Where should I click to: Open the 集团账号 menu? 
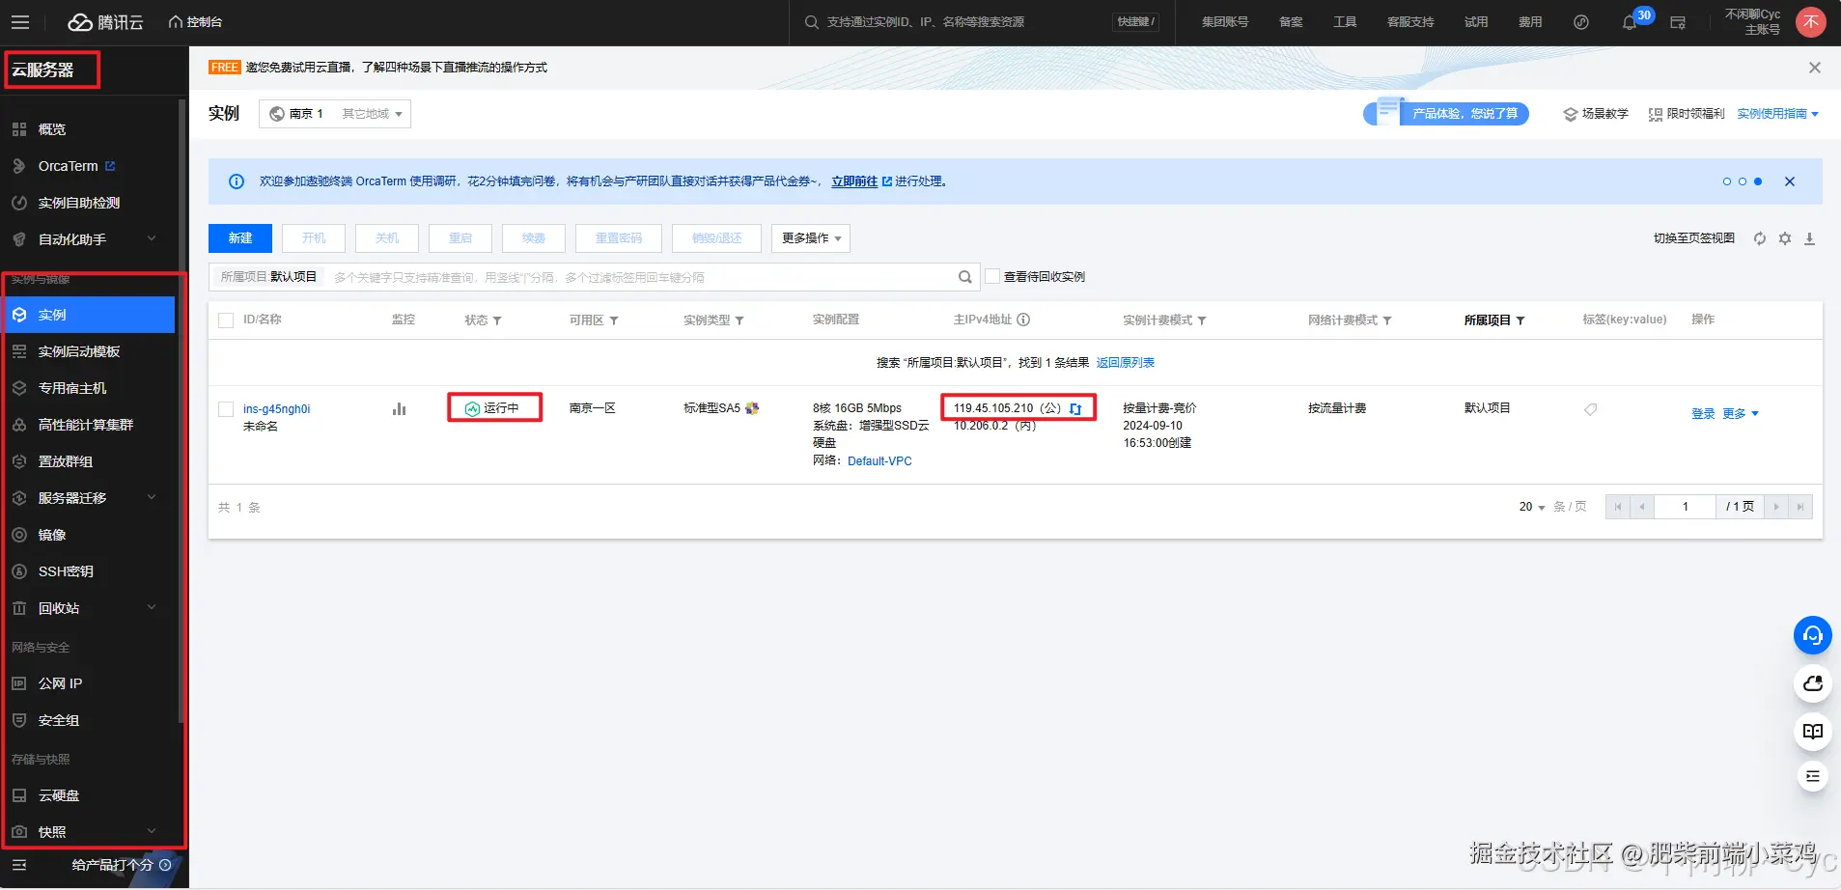pos(1224,22)
